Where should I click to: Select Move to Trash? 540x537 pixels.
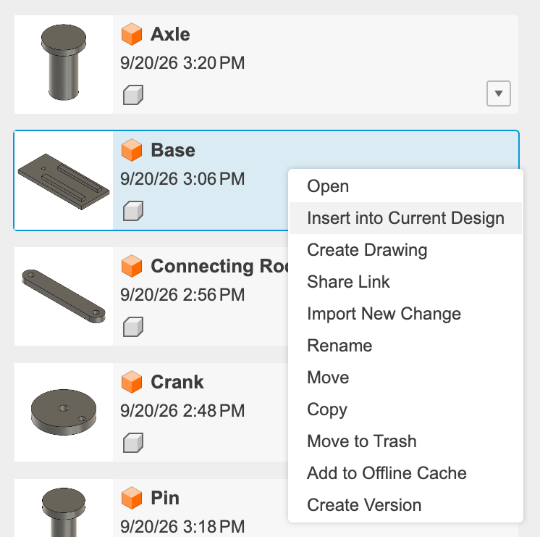(405, 441)
